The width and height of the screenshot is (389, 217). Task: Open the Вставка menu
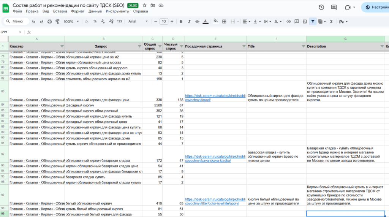(x=60, y=11)
